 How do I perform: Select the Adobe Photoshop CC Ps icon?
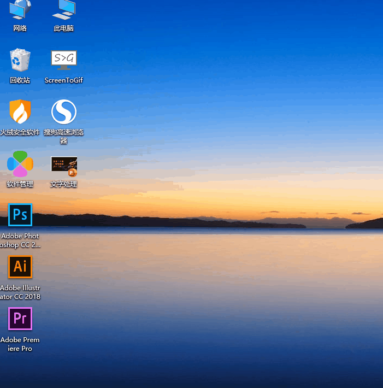tap(20, 215)
